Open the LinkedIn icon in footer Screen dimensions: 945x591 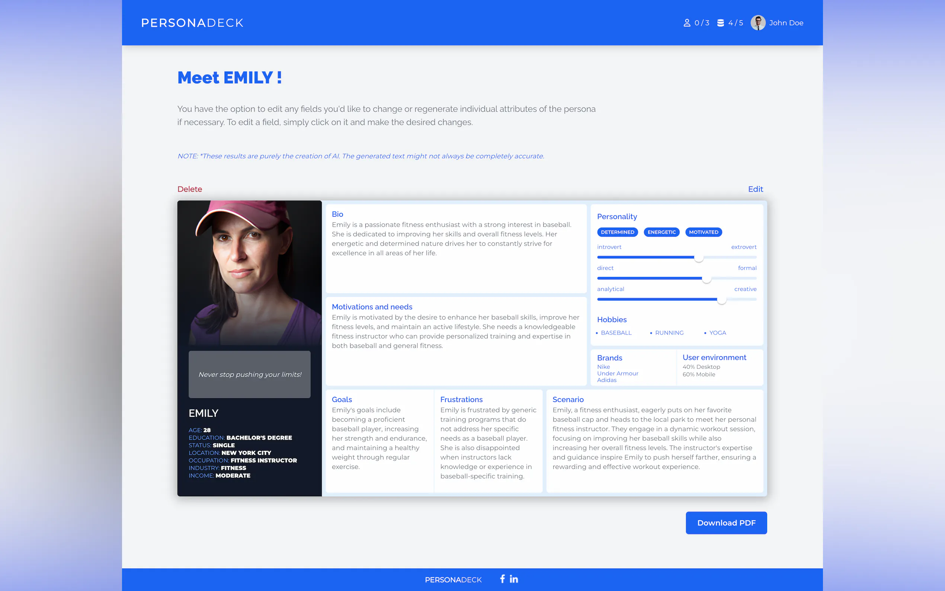click(x=514, y=579)
